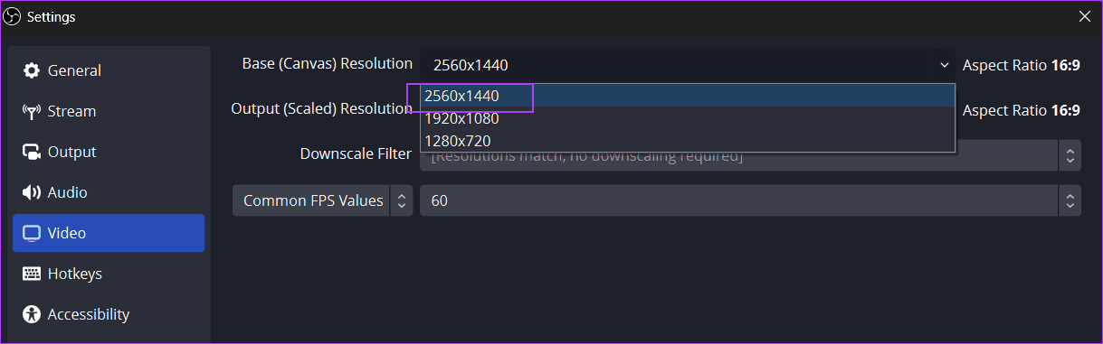Click the Video monitor icon
Screen dimensions: 1103x344
(x=32, y=233)
